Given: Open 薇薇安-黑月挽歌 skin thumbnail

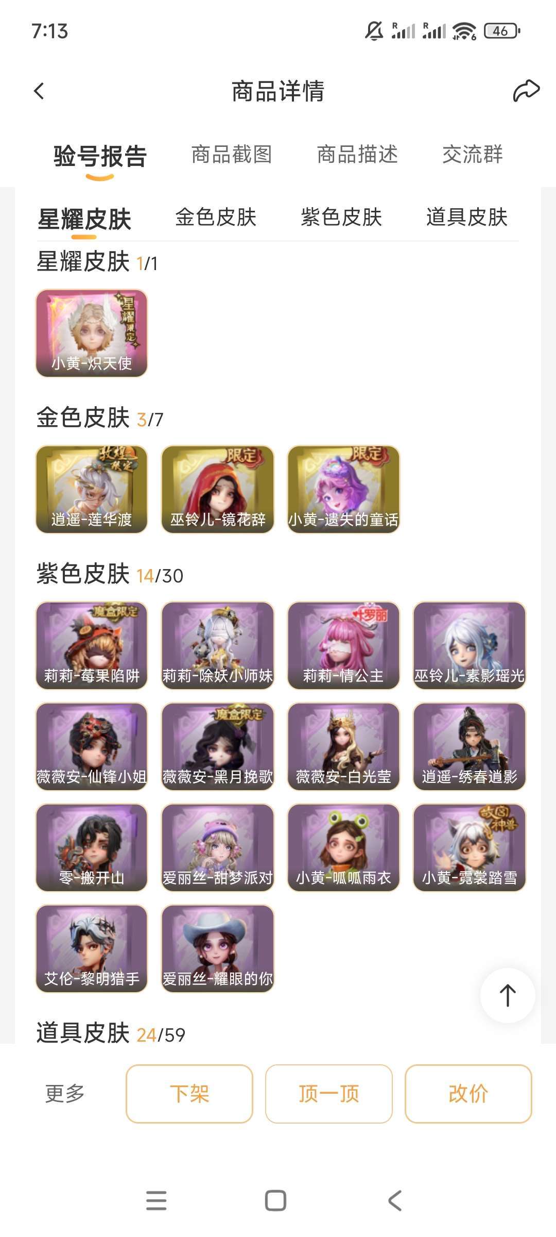Looking at the screenshot, I should click(x=217, y=746).
